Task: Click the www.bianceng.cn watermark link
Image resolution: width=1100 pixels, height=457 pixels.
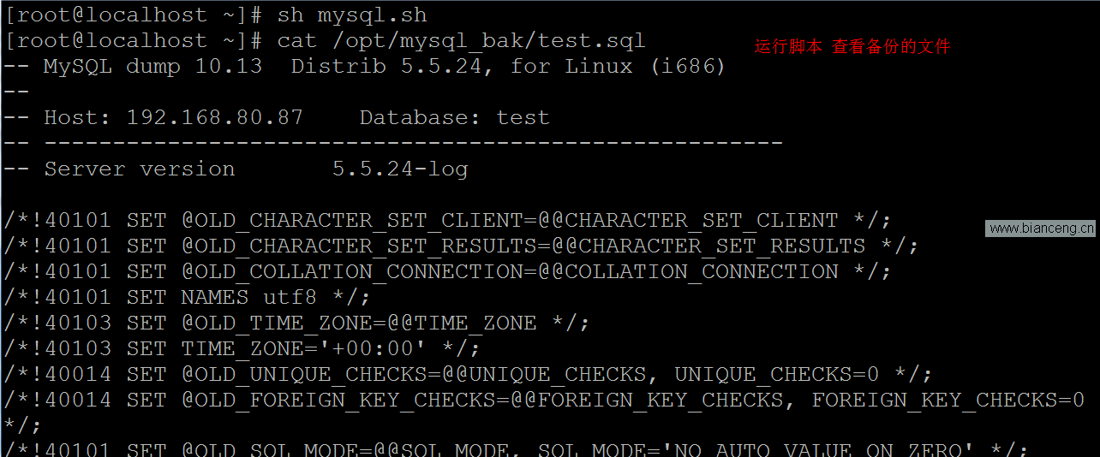Action: tap(1040, 228)
